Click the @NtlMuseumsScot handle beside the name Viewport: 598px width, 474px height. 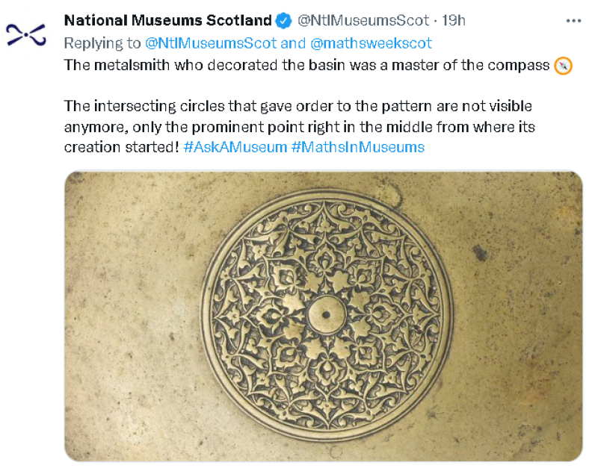363,21
